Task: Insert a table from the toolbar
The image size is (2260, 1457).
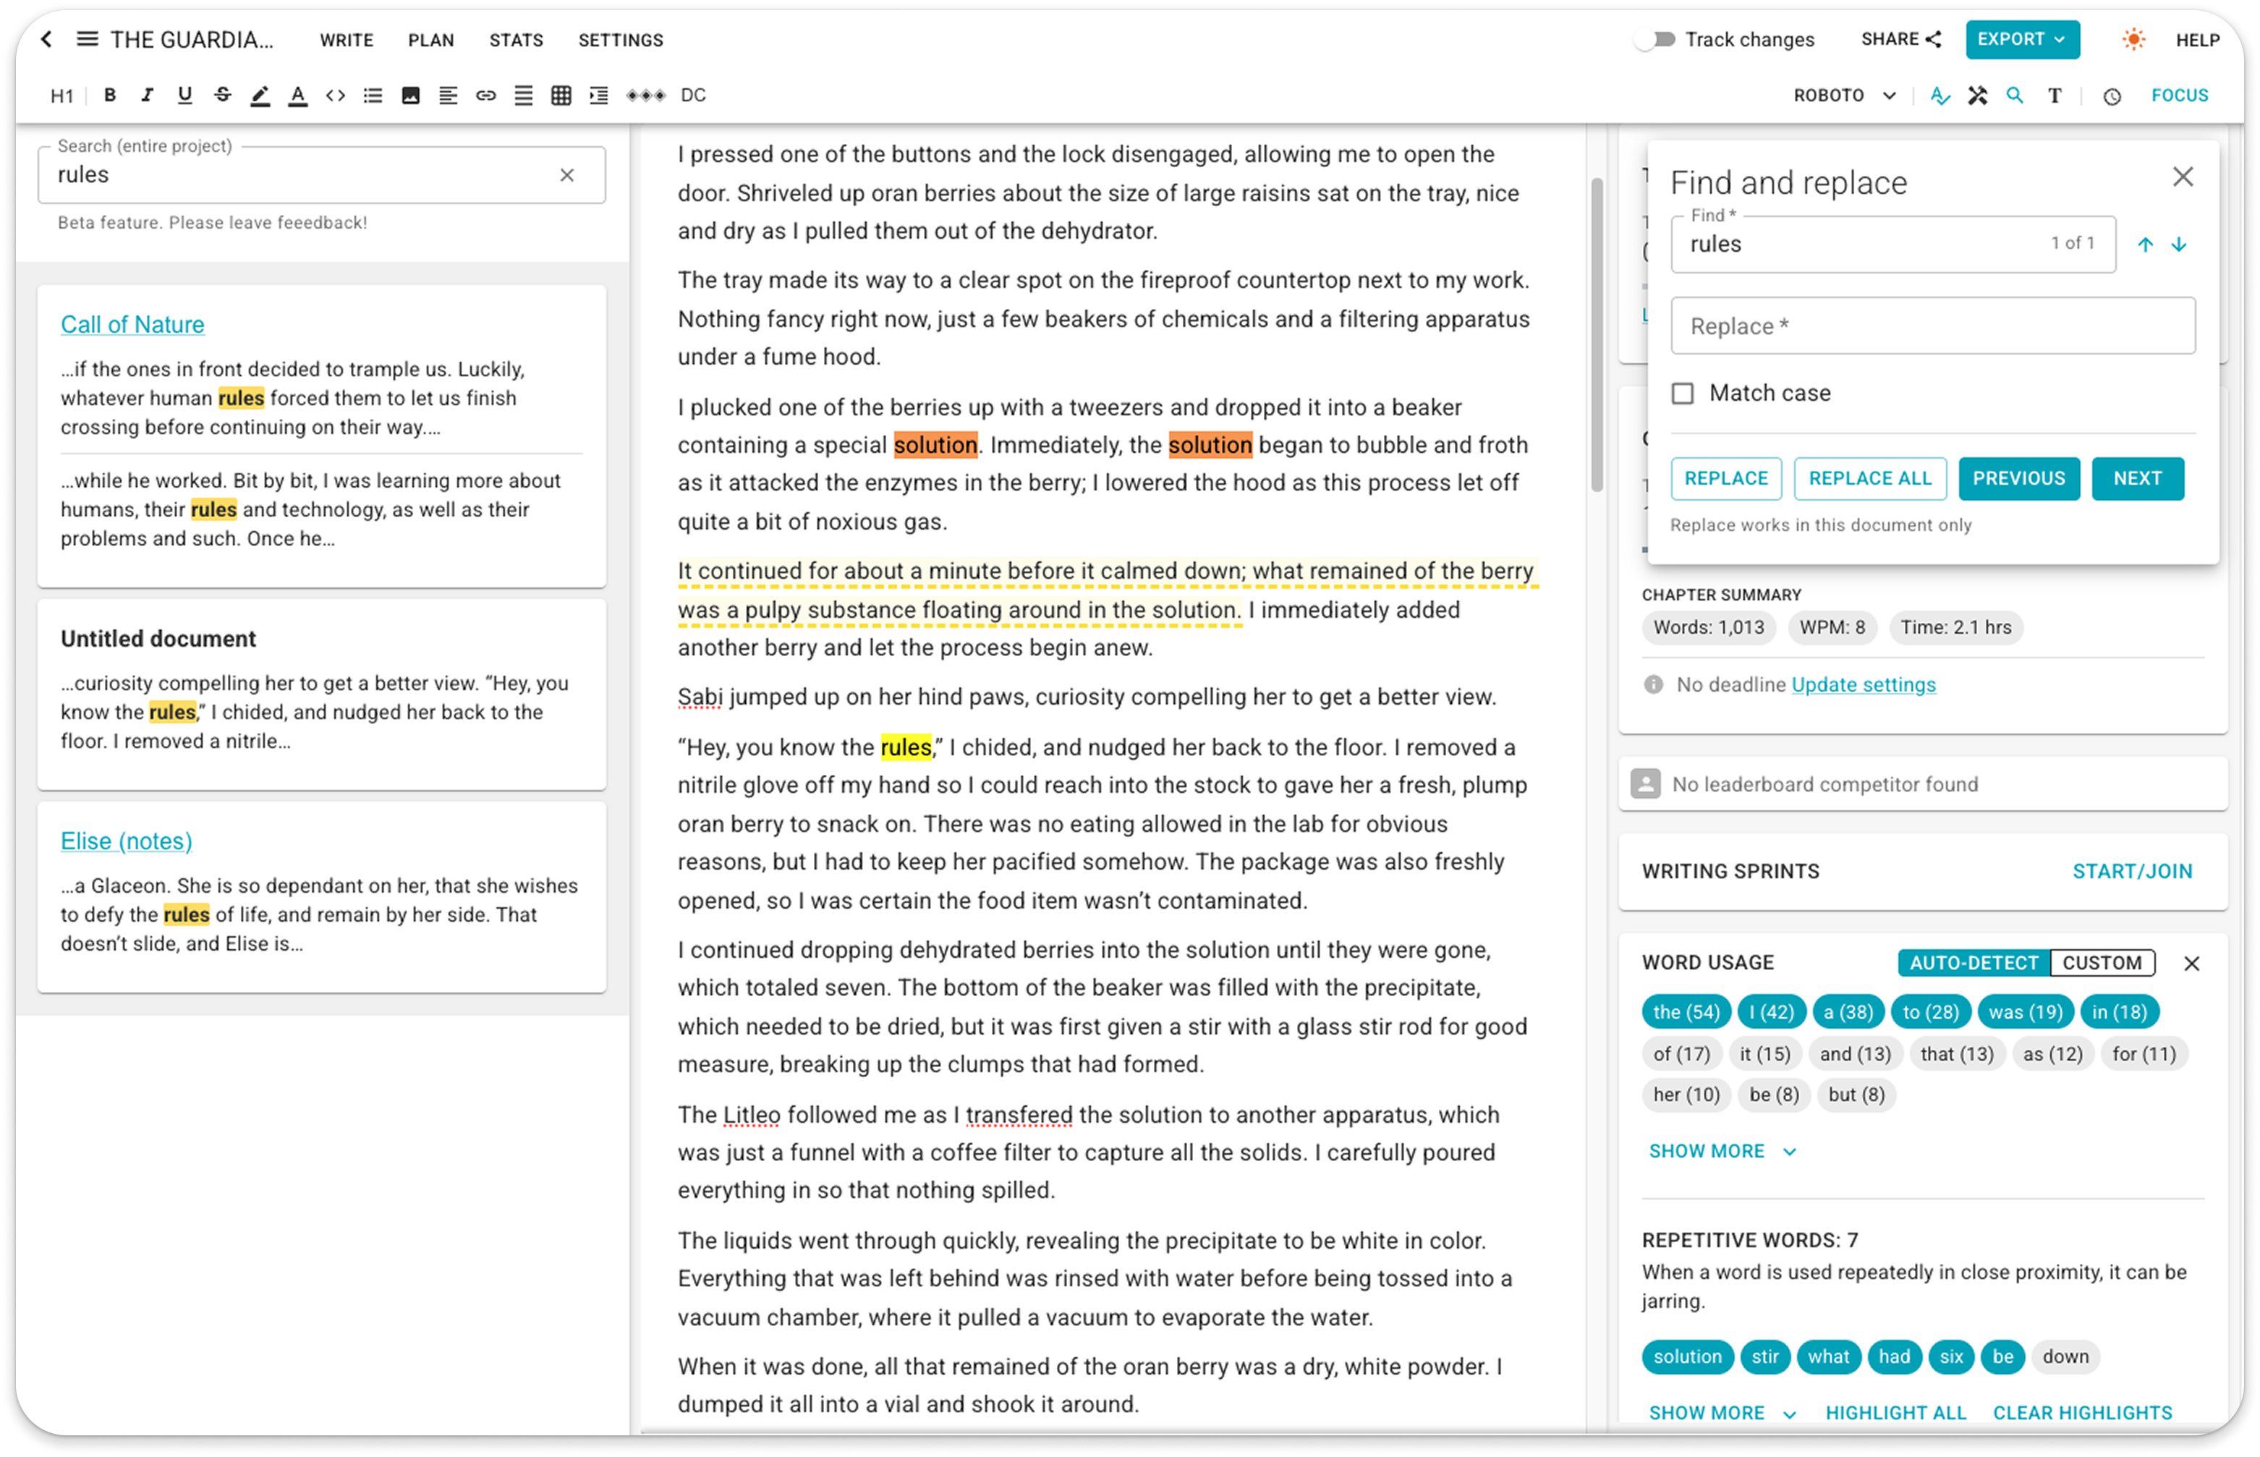Action: pos(561,95)
